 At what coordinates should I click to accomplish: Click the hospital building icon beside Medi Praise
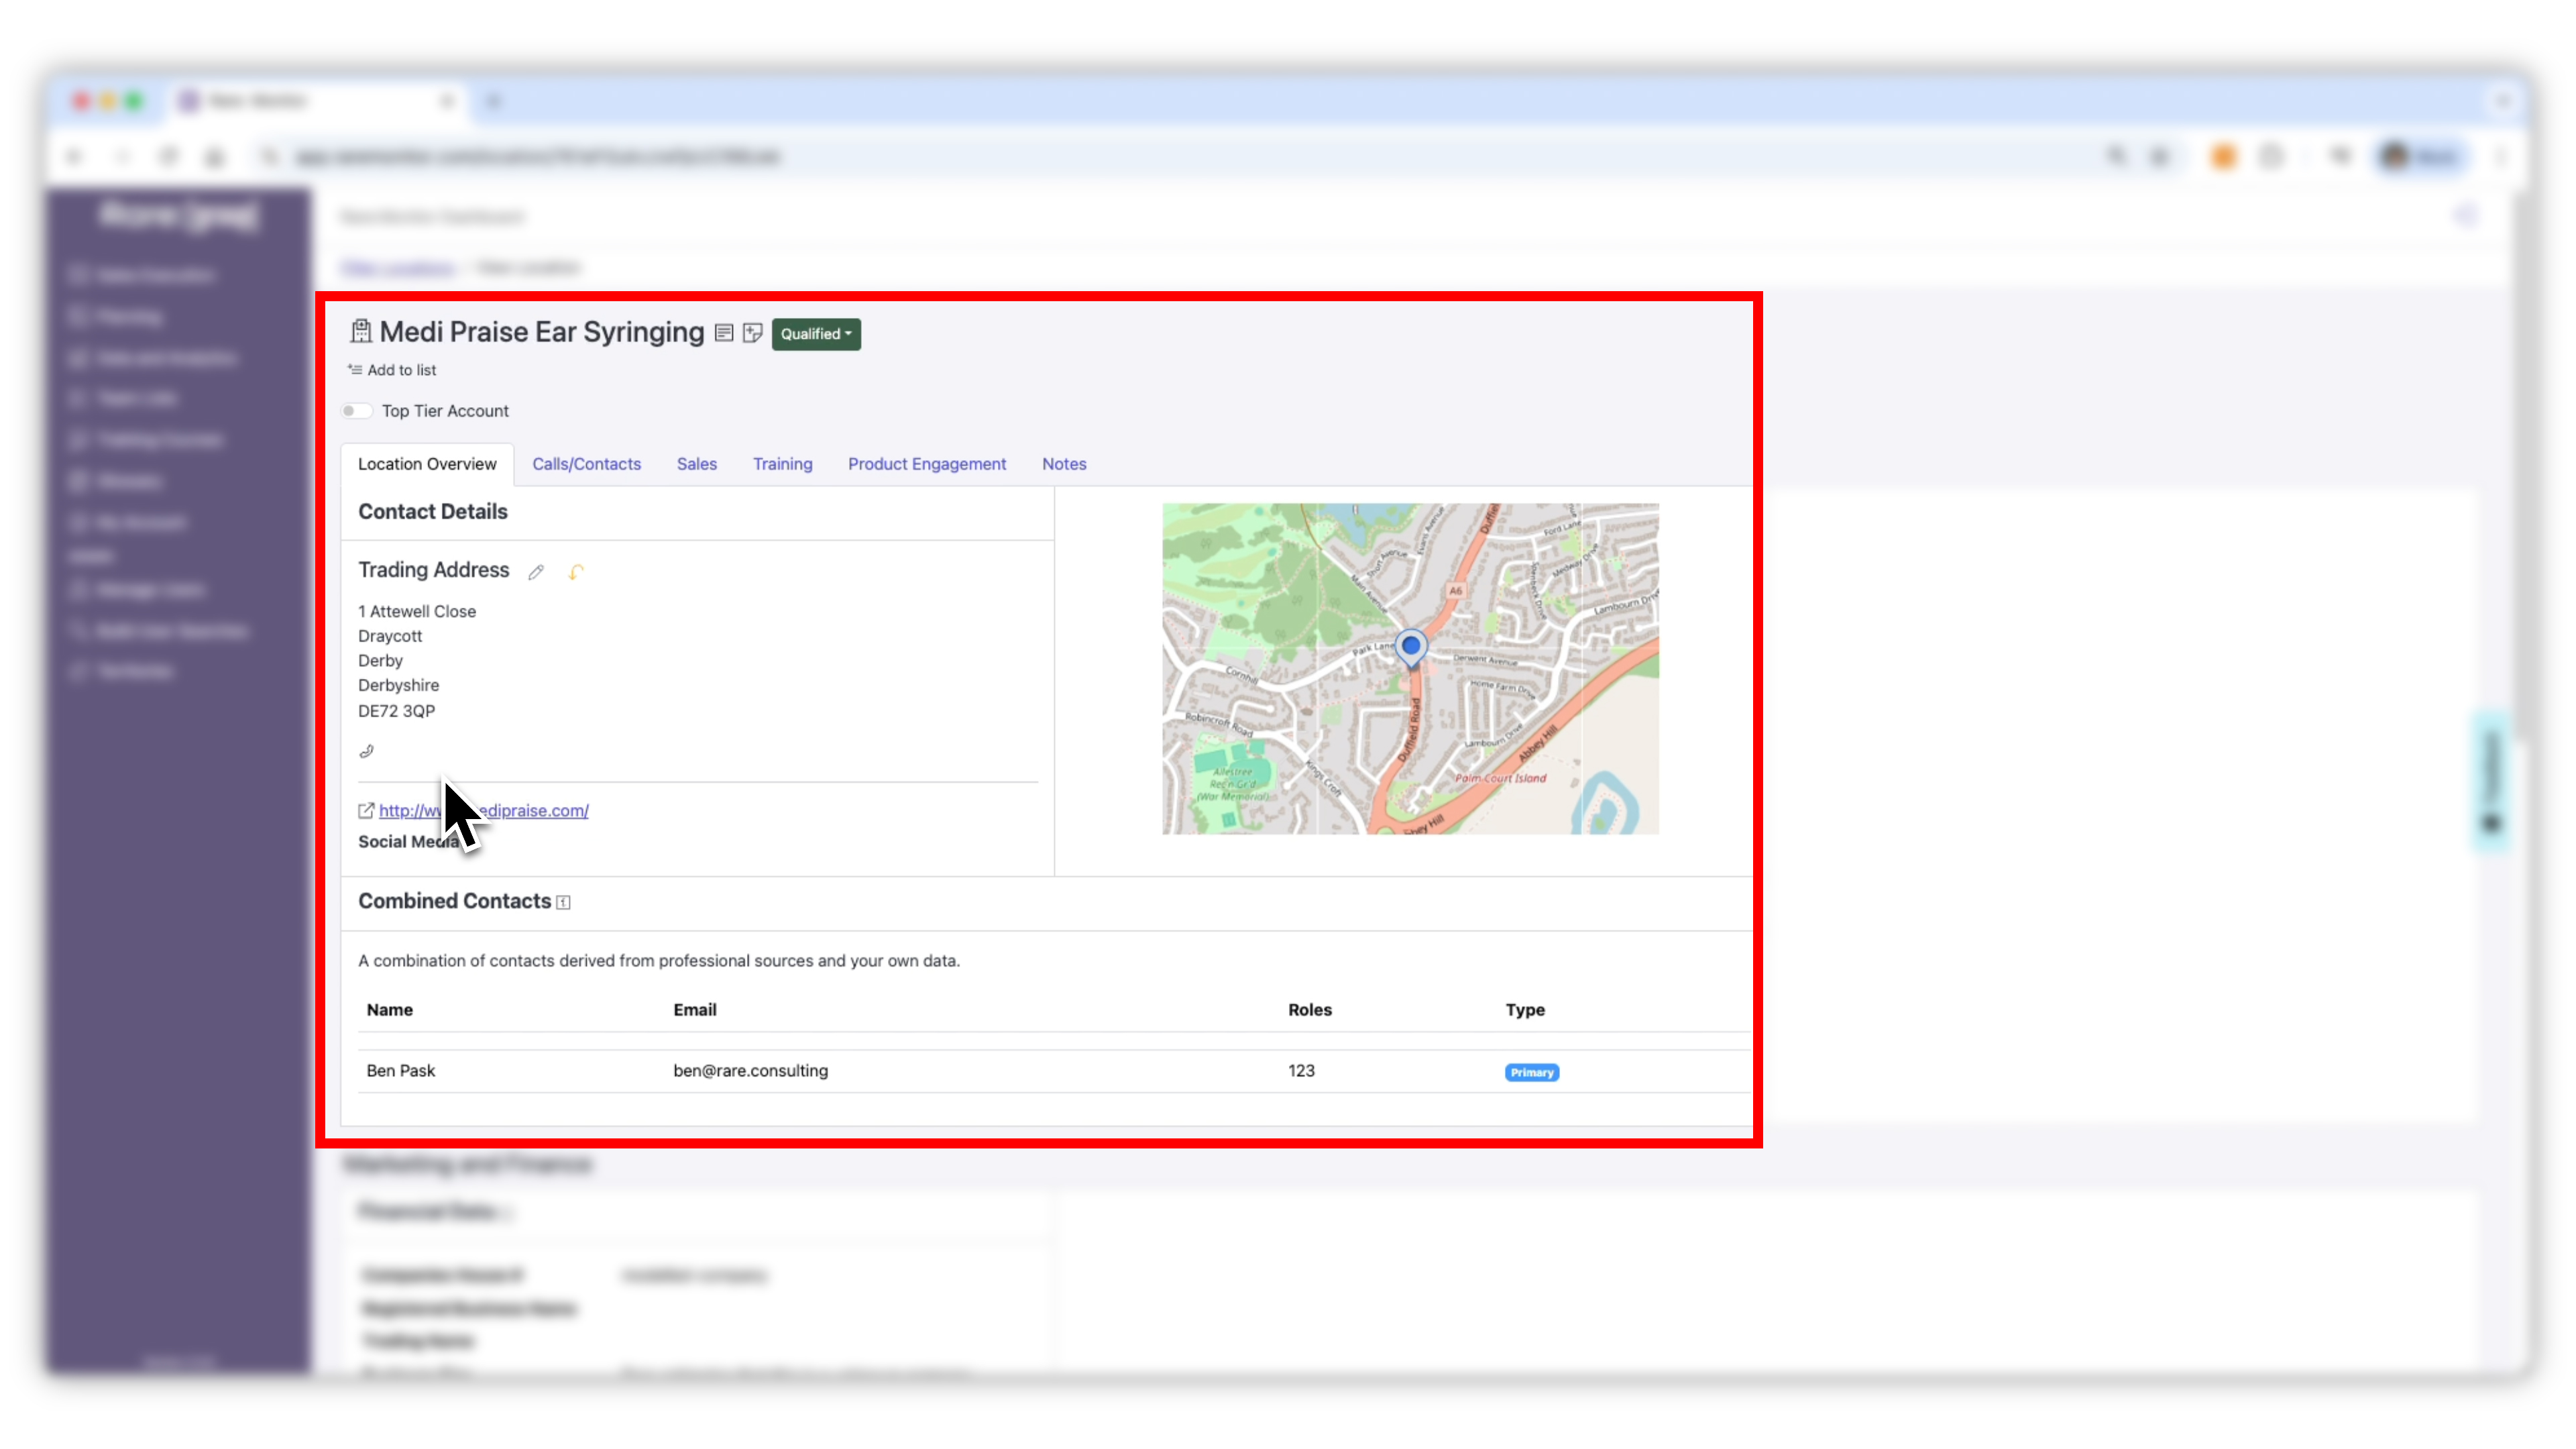(x=360, y=331)
